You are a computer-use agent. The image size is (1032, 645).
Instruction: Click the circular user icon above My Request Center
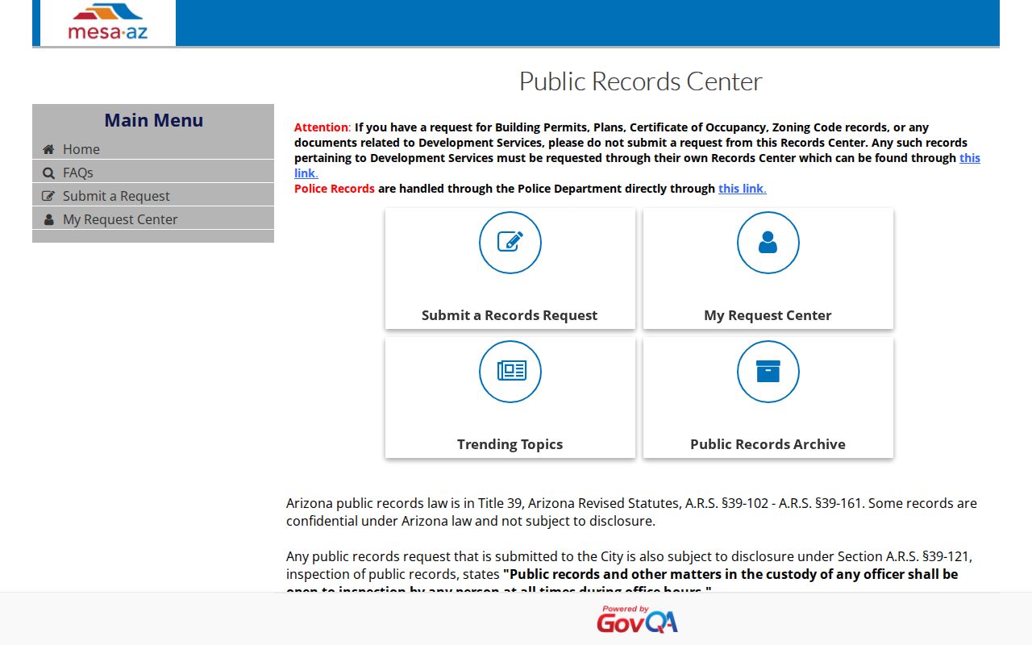click(x=768, y=243)
